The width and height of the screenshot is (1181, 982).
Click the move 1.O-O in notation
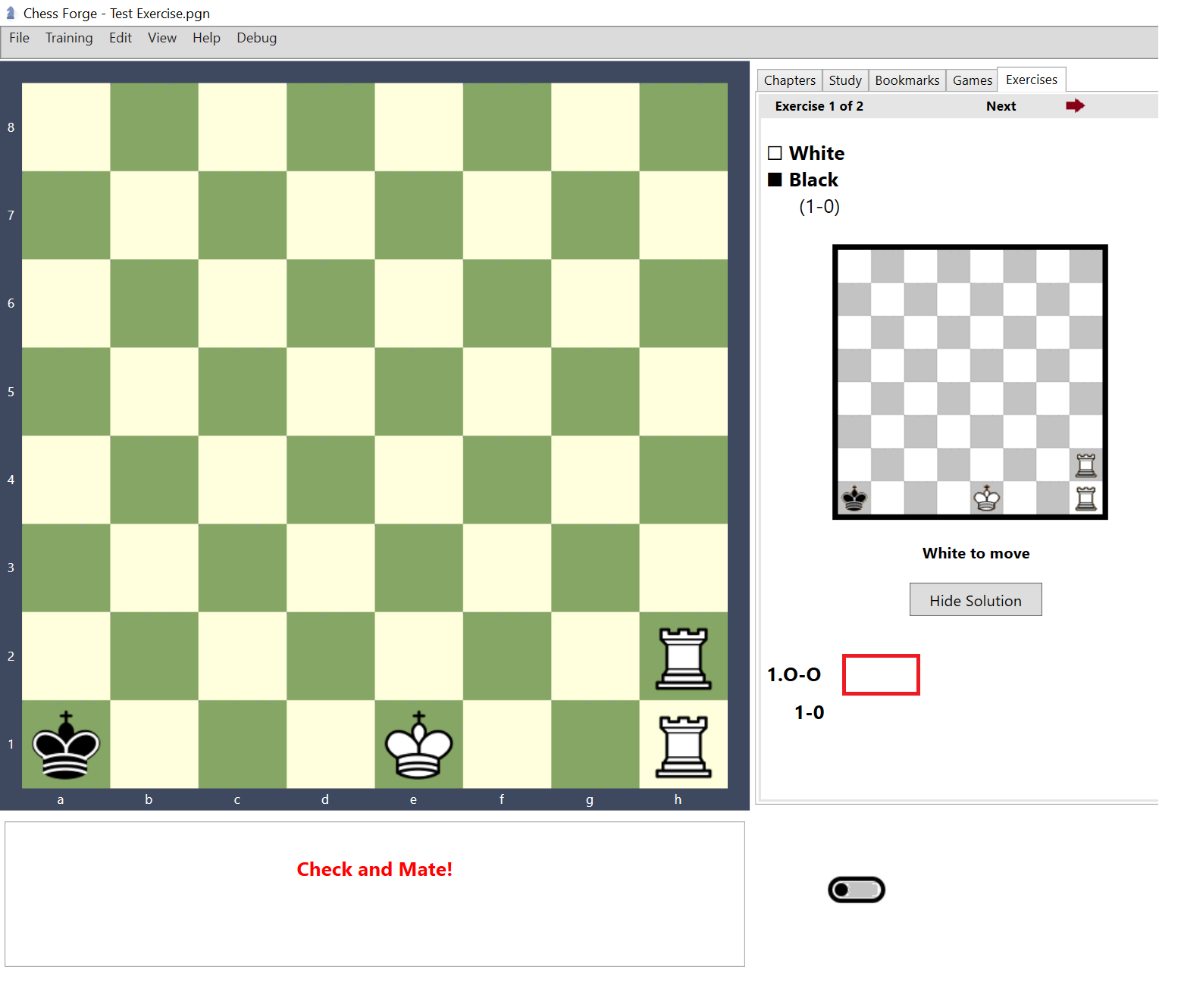(x=794, y=674)
